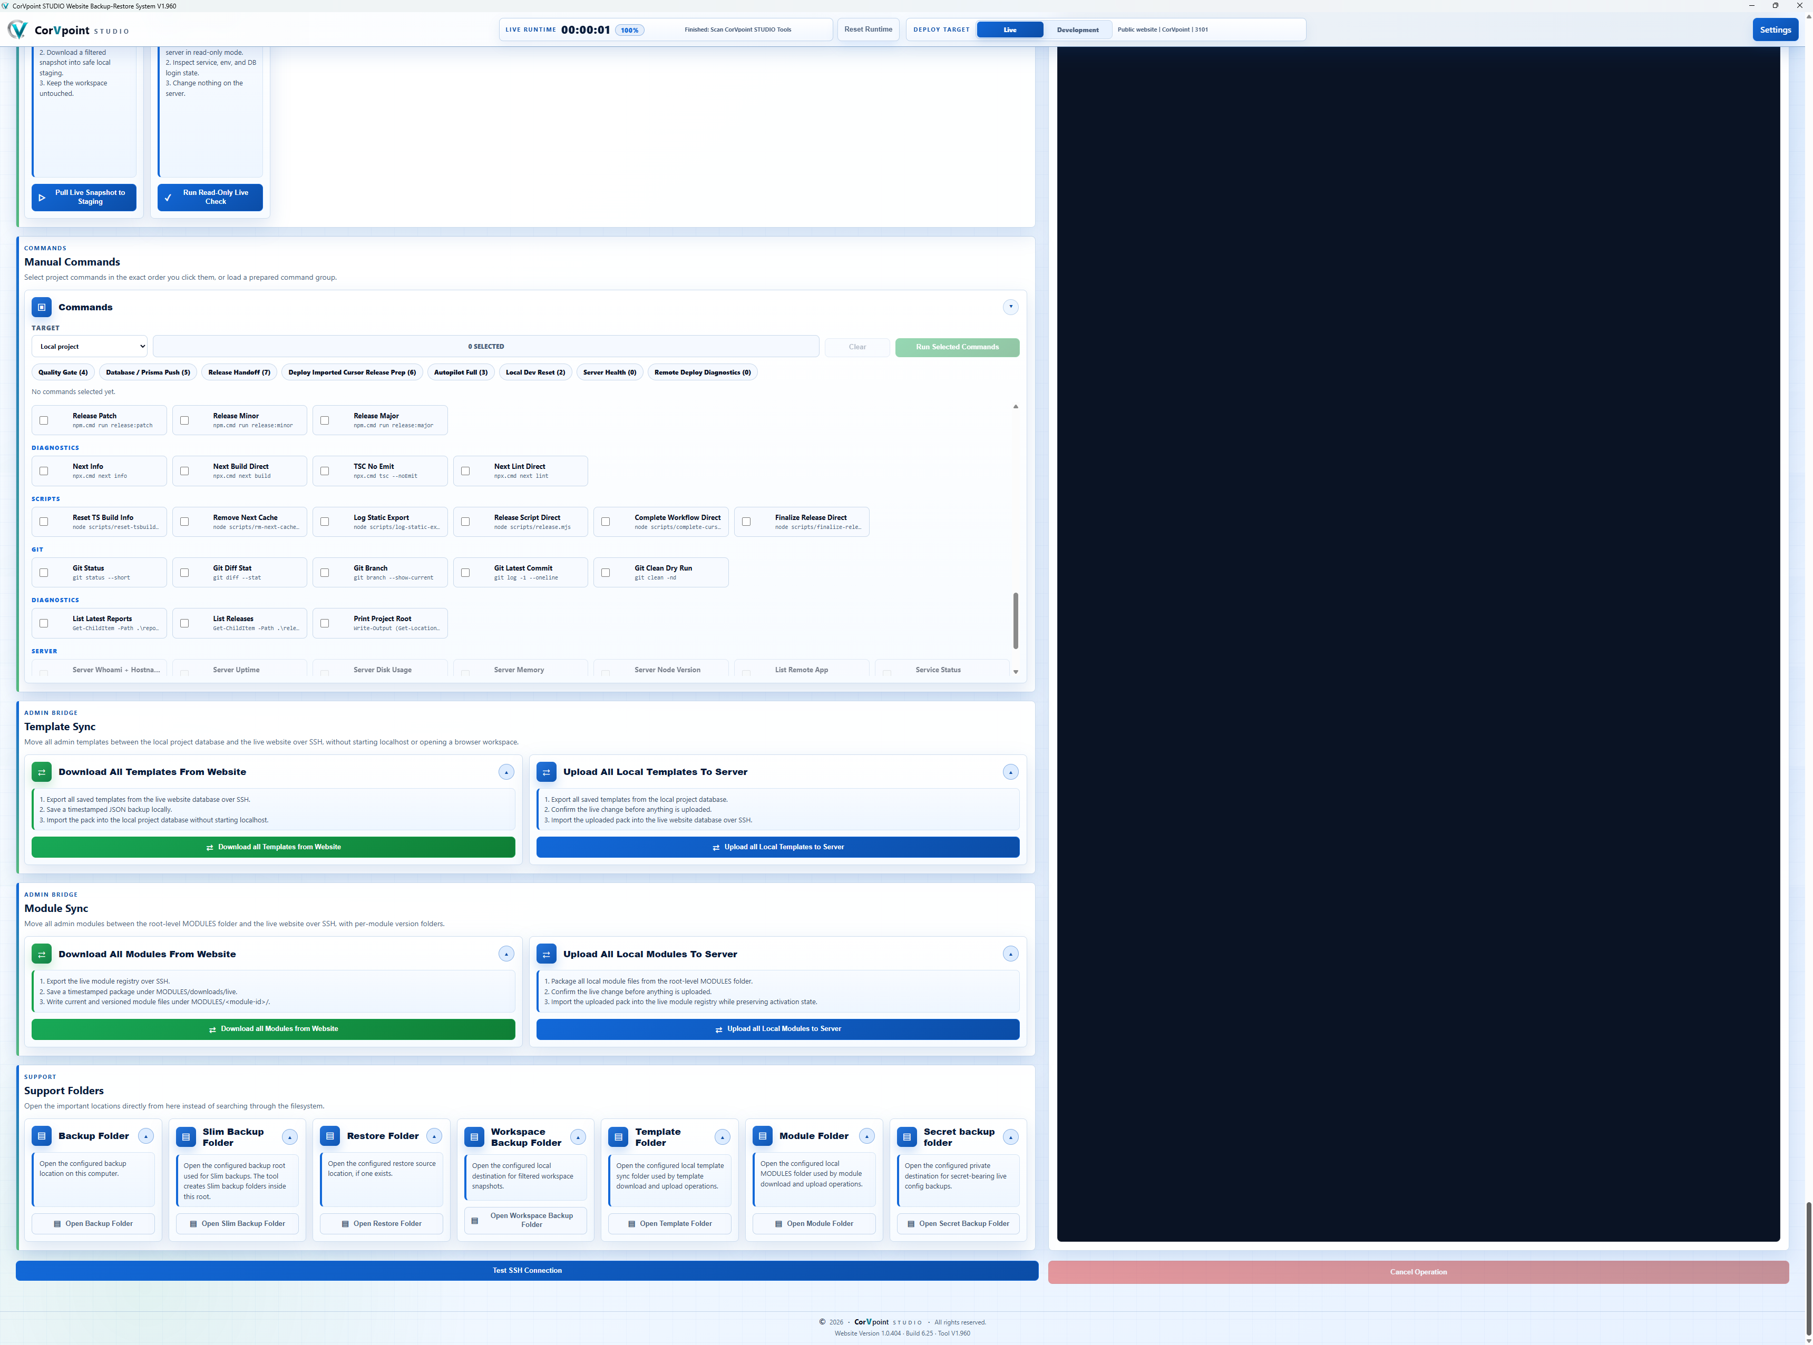Enable the Next Build Direct command
The height and width of the screenshot is (1345, 1813).
click(x=184, y=470)
